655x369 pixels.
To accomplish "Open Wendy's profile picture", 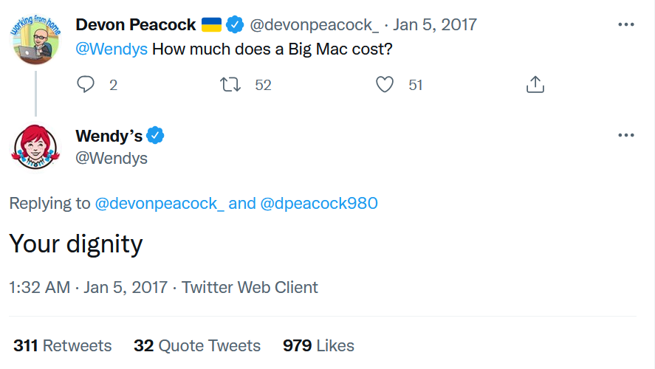I will (35, 148).
